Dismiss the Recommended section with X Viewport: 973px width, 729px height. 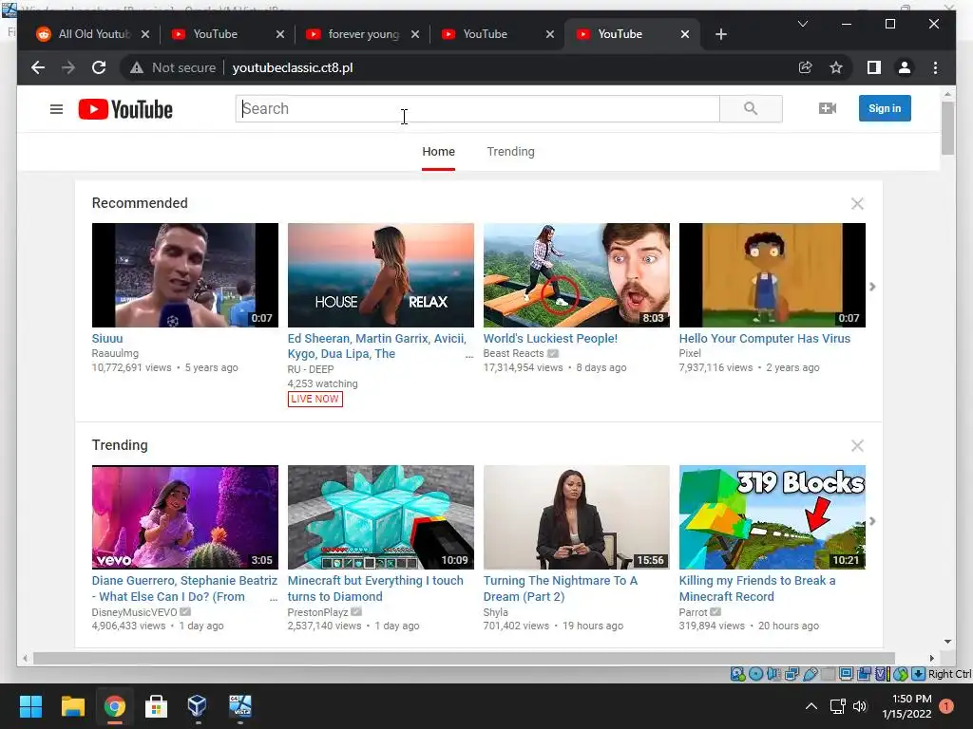[858, 203]
